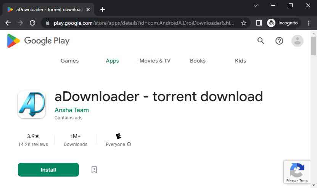Maximize the browser window
This screenshot has width=317, height=188.
pyautogui.click(x=291, y=5)
